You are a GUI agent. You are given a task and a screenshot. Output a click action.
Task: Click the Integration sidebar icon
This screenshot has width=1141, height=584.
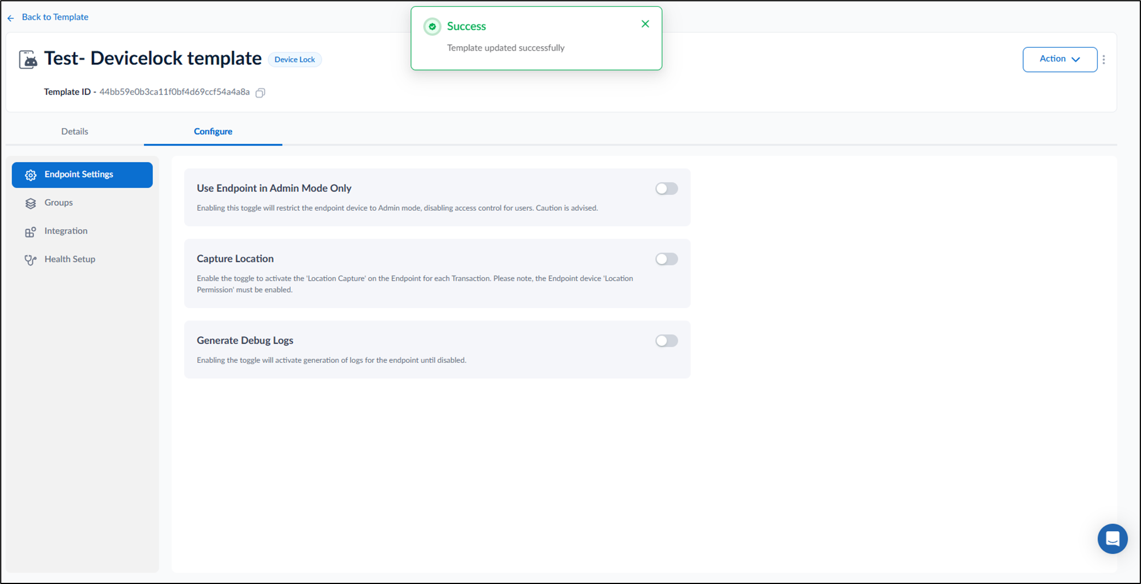point(31,232)
